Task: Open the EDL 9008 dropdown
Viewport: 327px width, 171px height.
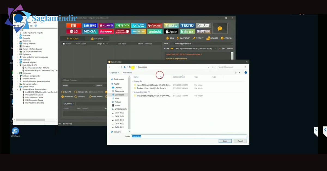Action: (x=69, y=104)
